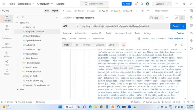The width and height of the screenshot is (195, 110).
Task: Toggle response line wrapping icon
Action: 123,45
